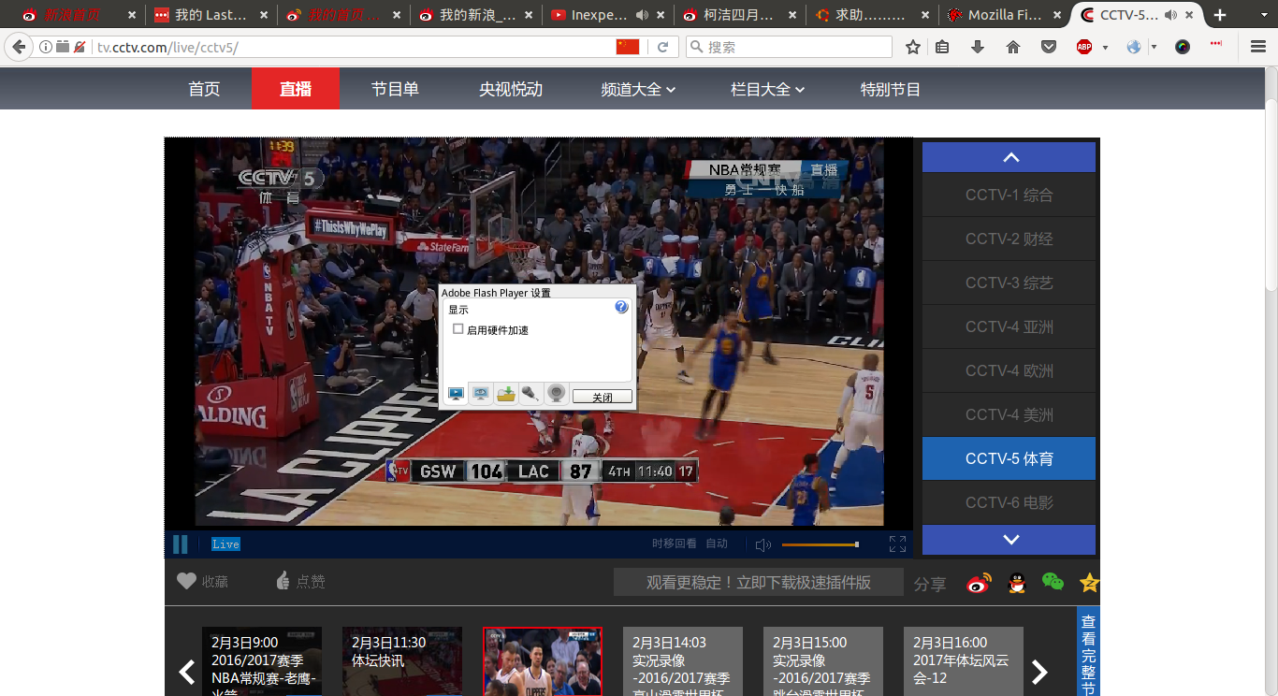This screenshot has width=1278, height=696.
Task: Open the 2月3日11:30 体坛快讯 program thumbnail
Action: [x=402, y=661]
